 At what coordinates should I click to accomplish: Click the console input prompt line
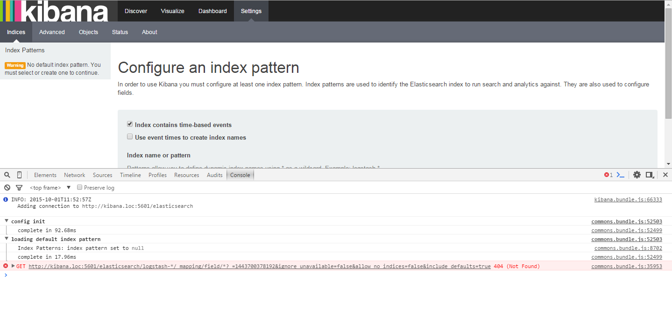pyautogui.click(x=336, y=275)
